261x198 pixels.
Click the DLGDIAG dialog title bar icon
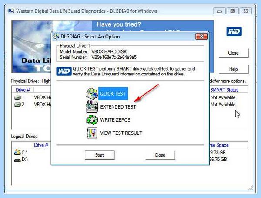pos(56,36)
